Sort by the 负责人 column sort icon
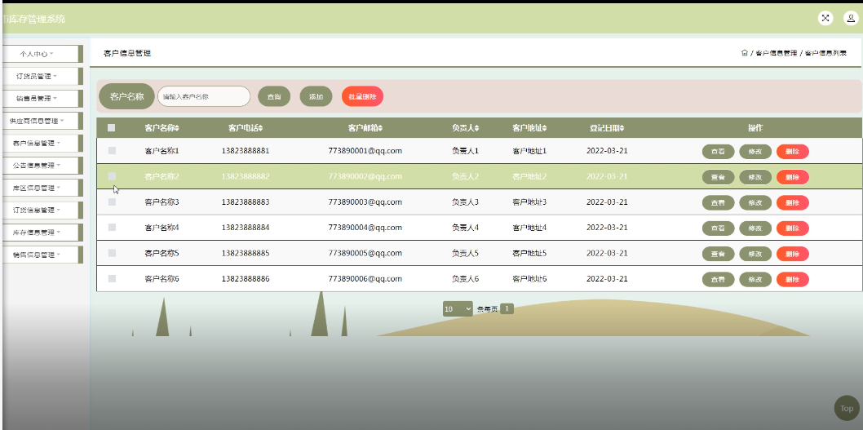The width and height of the screenshot is (863, 430). [477, 128]
